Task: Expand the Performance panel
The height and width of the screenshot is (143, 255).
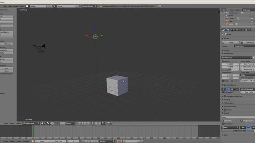Action: click(228, 103)
